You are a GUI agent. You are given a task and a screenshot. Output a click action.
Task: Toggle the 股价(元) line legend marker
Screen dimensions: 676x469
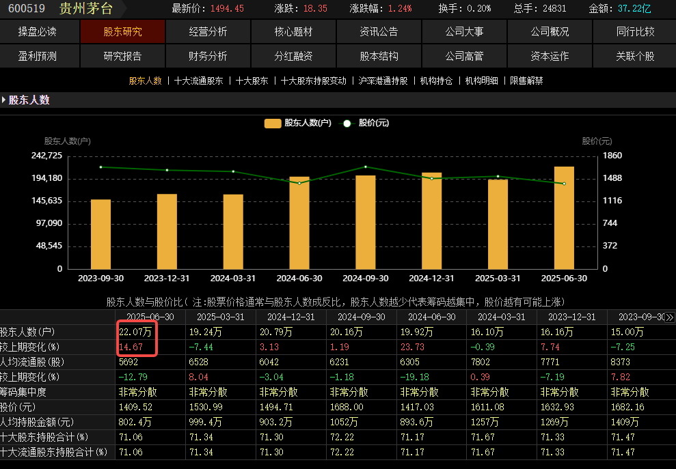(347, 124)
